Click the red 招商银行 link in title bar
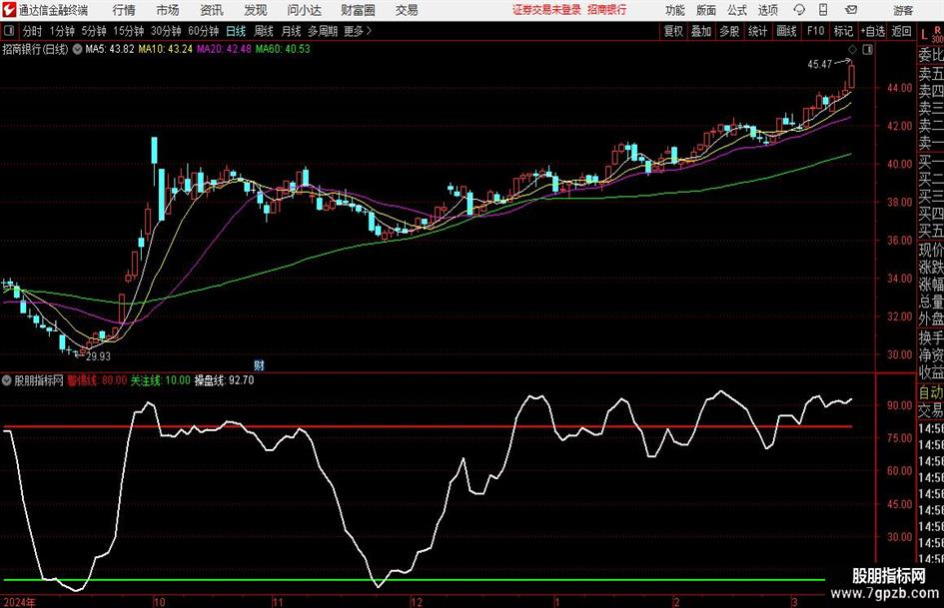The height and width of the screenshot is (608, 944). (607, 10)
